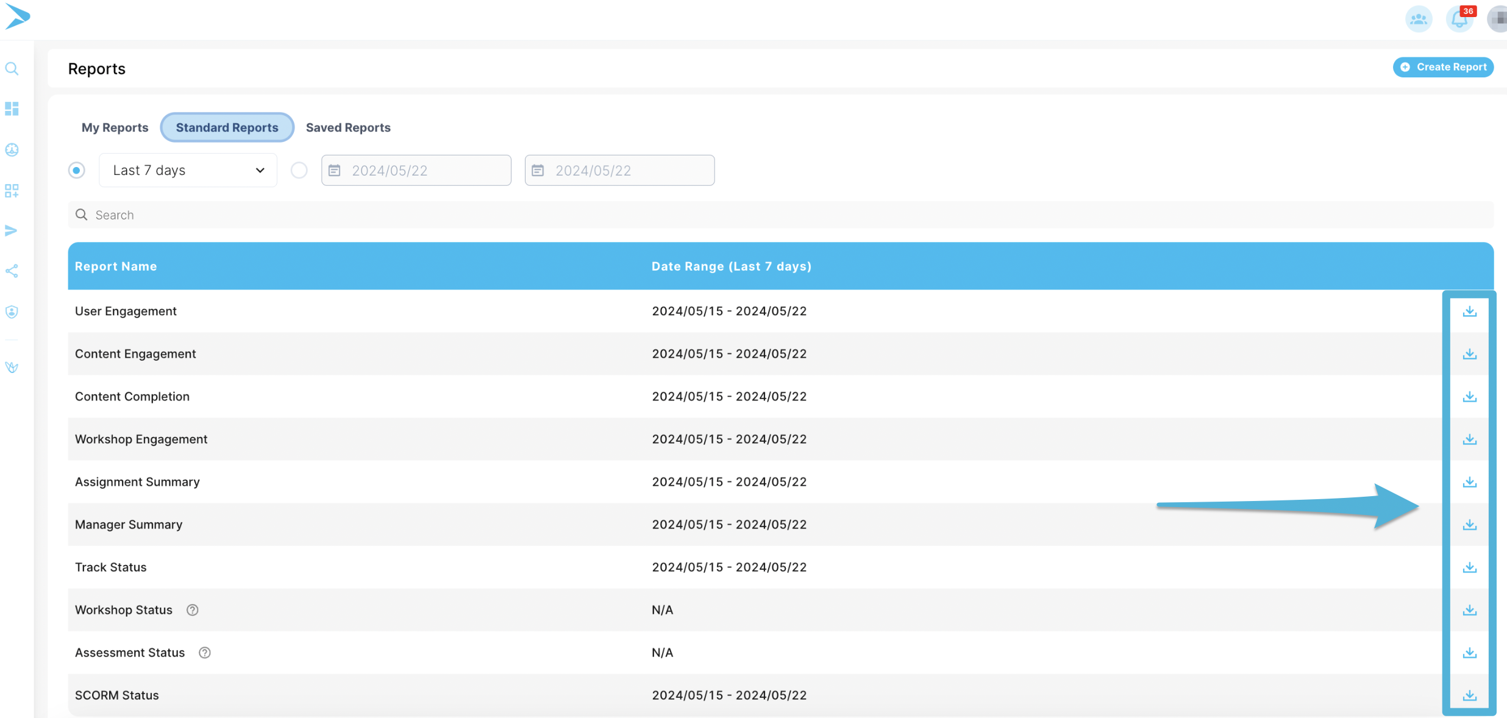This screenshot has height=718, width=1507.
Task: Open the users group icon in header
Action: pyautogui.click(x=1419, y=19)
